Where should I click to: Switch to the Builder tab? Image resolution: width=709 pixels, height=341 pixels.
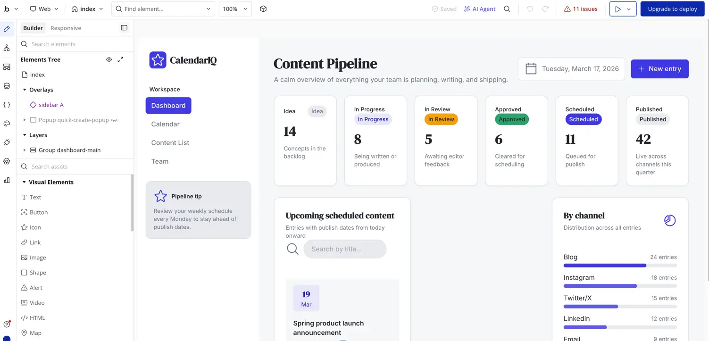click(33, 28)
